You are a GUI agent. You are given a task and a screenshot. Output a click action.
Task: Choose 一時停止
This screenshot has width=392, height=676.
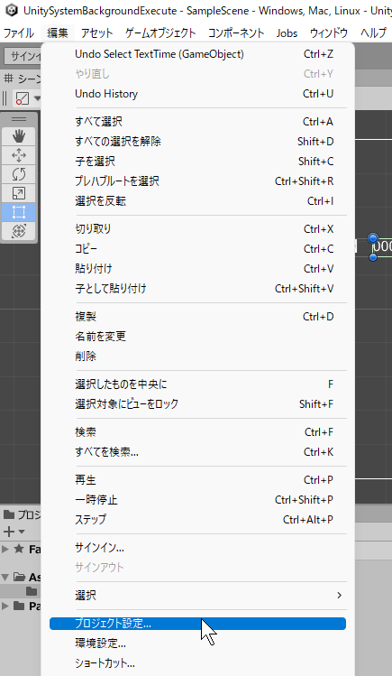198,500
